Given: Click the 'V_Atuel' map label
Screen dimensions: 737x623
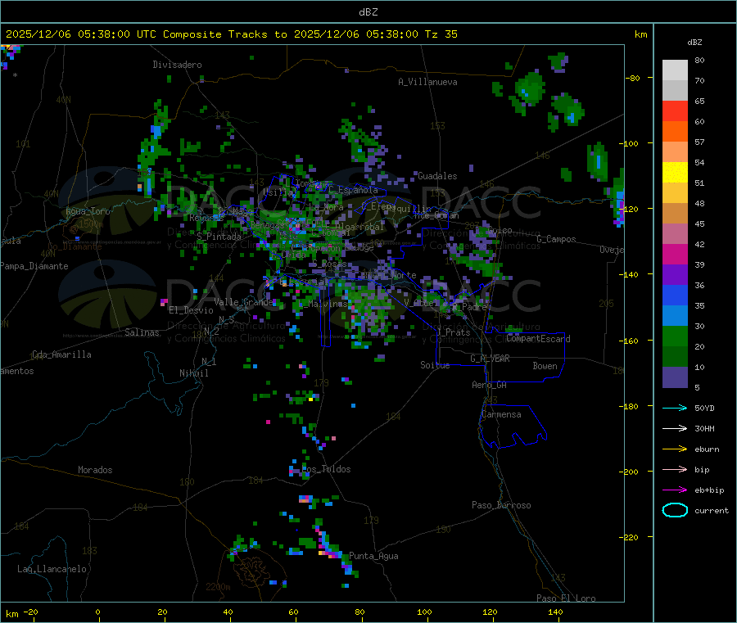Looking at the screenshot, I should pos(421,303).
